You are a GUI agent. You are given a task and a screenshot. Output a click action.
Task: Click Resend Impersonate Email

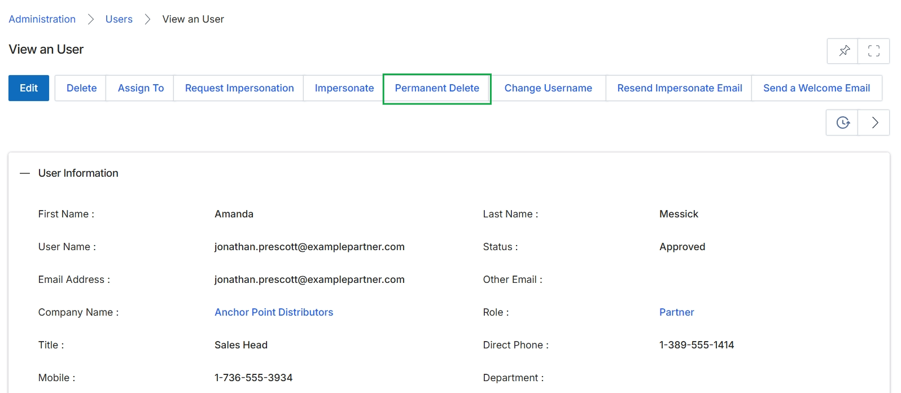coord(680,88)
